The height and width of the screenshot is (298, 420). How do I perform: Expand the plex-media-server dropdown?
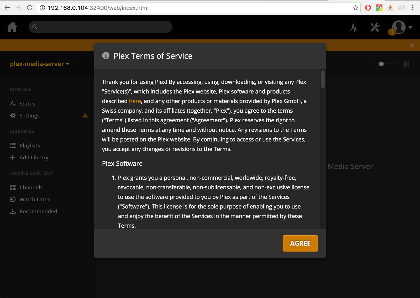[39, 64]
